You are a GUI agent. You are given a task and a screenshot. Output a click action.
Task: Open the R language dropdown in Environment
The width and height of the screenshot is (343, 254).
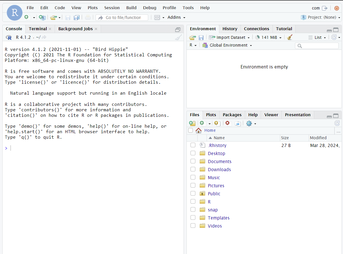(193, 45)
